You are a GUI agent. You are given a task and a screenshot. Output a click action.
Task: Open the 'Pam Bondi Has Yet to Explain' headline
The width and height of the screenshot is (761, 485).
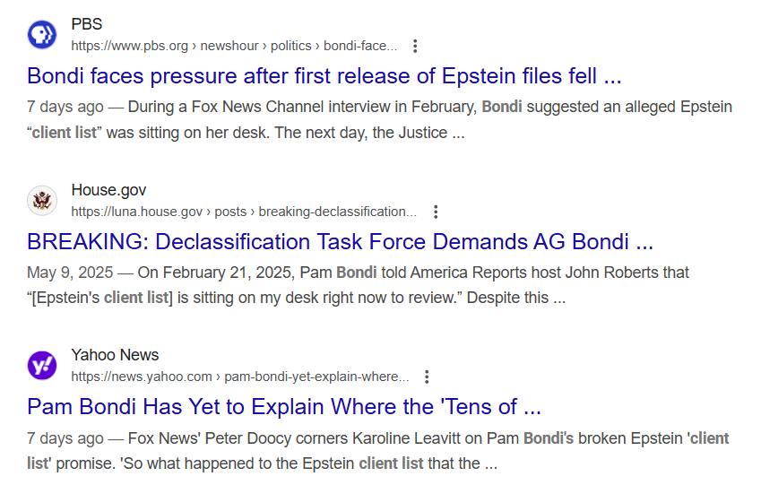pyautogui.click(x=284, y=406)
